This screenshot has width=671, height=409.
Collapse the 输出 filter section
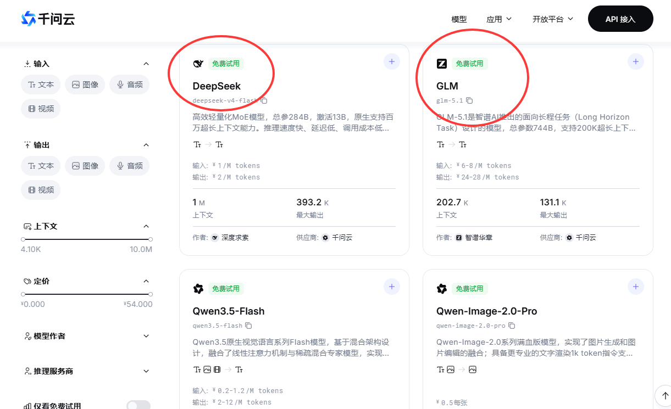(146, 145)
